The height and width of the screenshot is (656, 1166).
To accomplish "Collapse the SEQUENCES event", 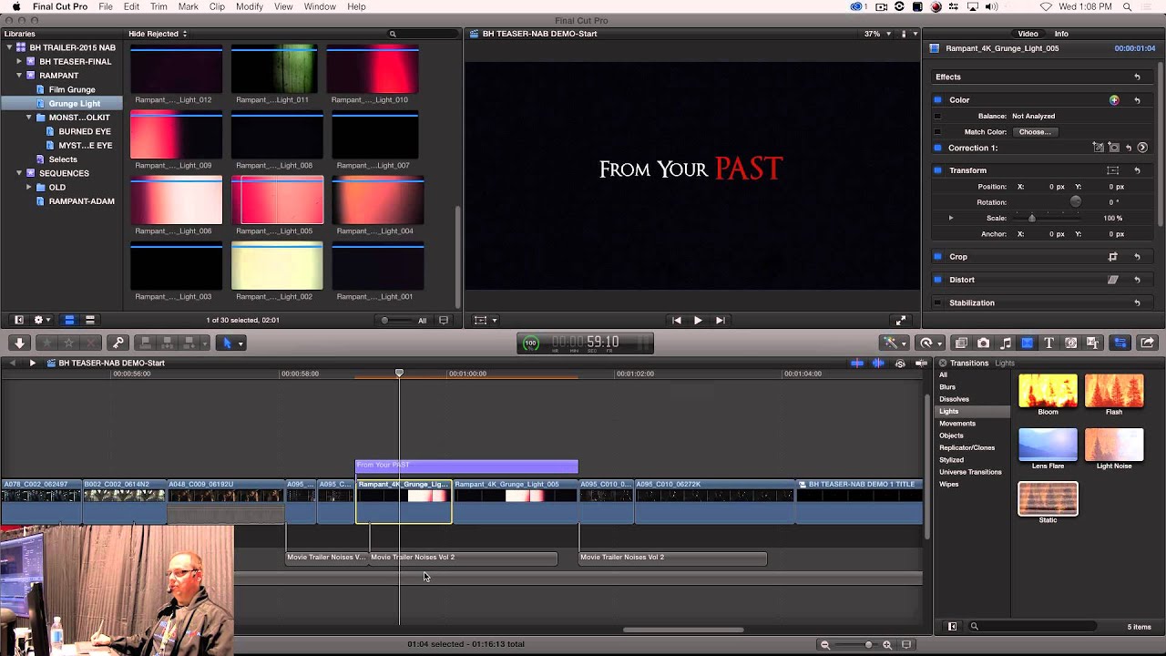I will 19,173.
